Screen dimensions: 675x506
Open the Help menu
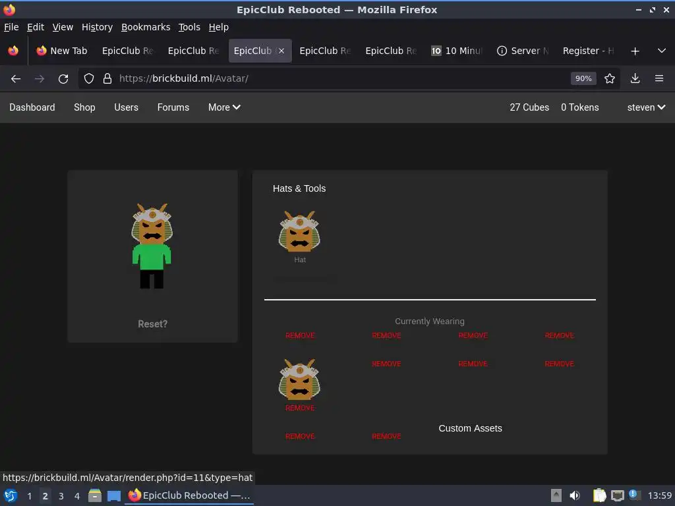tap(218, 27)
